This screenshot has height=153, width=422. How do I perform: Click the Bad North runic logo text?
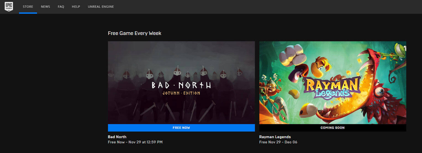point(181,85)
